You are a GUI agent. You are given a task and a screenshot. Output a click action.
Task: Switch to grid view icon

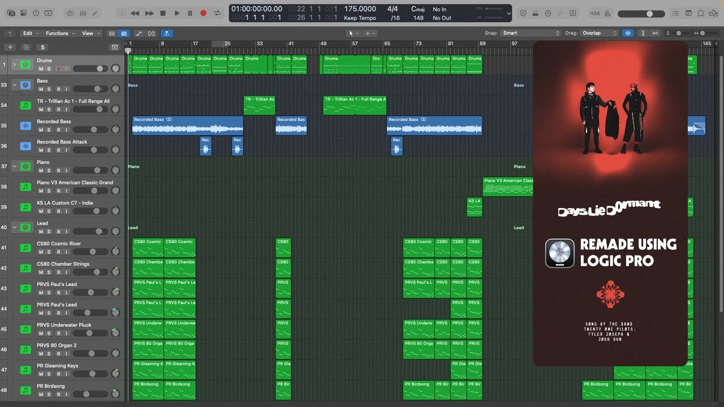pyautogui.click(x=112, y=33)
